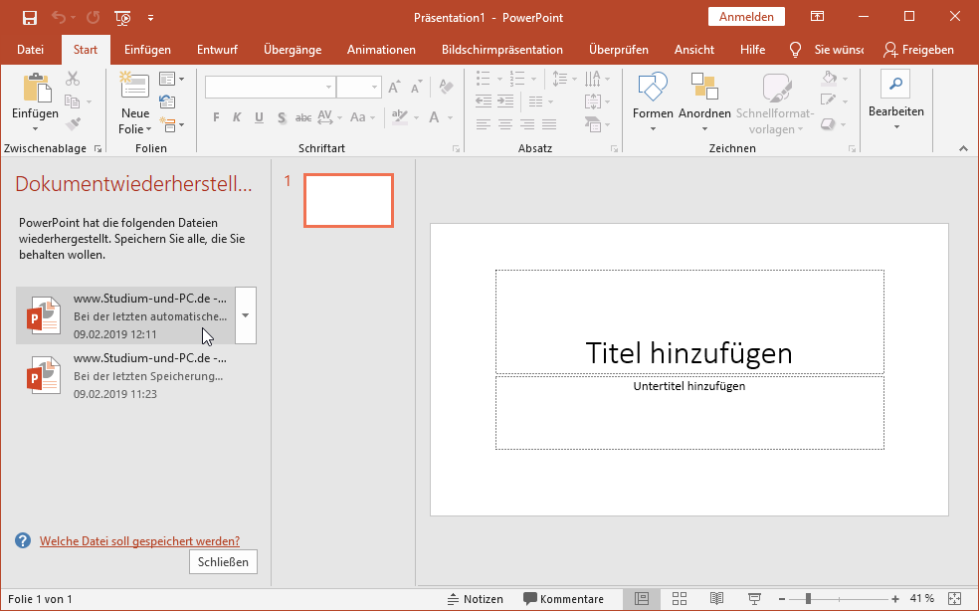This screenshot has width=979, height=611.
Task: Click the Einfügen paste clipboard icon
Action: (x=37, y=88)
